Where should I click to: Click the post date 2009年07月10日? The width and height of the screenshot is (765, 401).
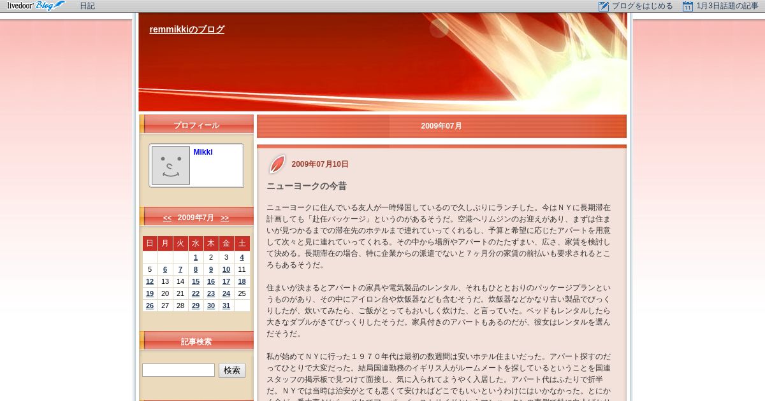click(x=320, y=164)
